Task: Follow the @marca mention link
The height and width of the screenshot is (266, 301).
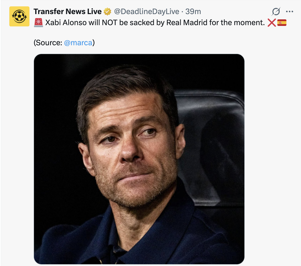Action: (78, 43)
